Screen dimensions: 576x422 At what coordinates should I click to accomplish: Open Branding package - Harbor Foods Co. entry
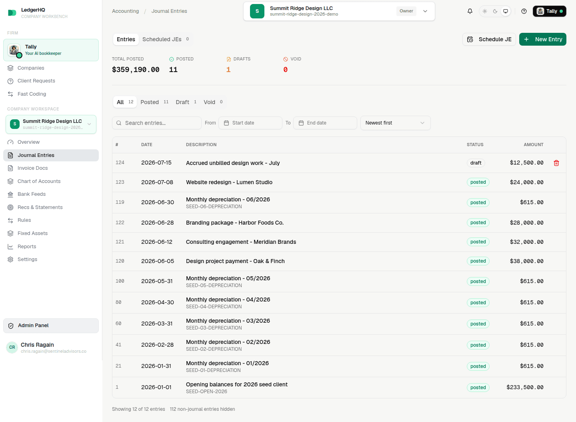(x=339, y=223)
